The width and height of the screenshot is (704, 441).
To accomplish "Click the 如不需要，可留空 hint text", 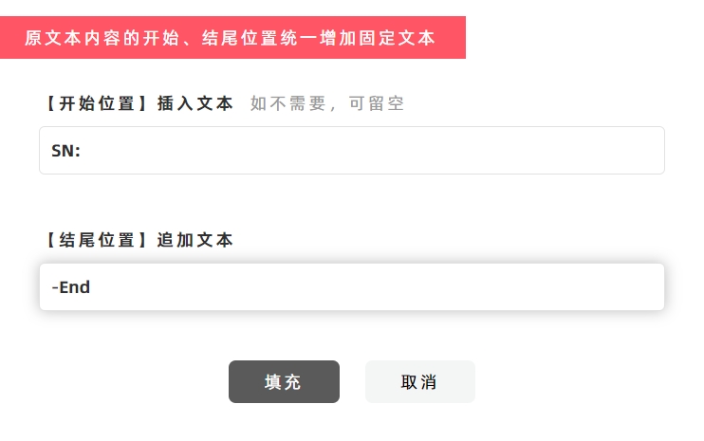I will [327, 104].
